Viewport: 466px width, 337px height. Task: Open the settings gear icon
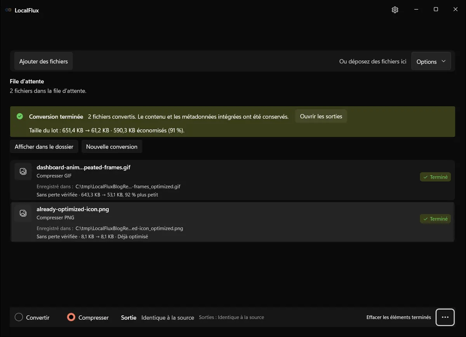tap(395, 10)
